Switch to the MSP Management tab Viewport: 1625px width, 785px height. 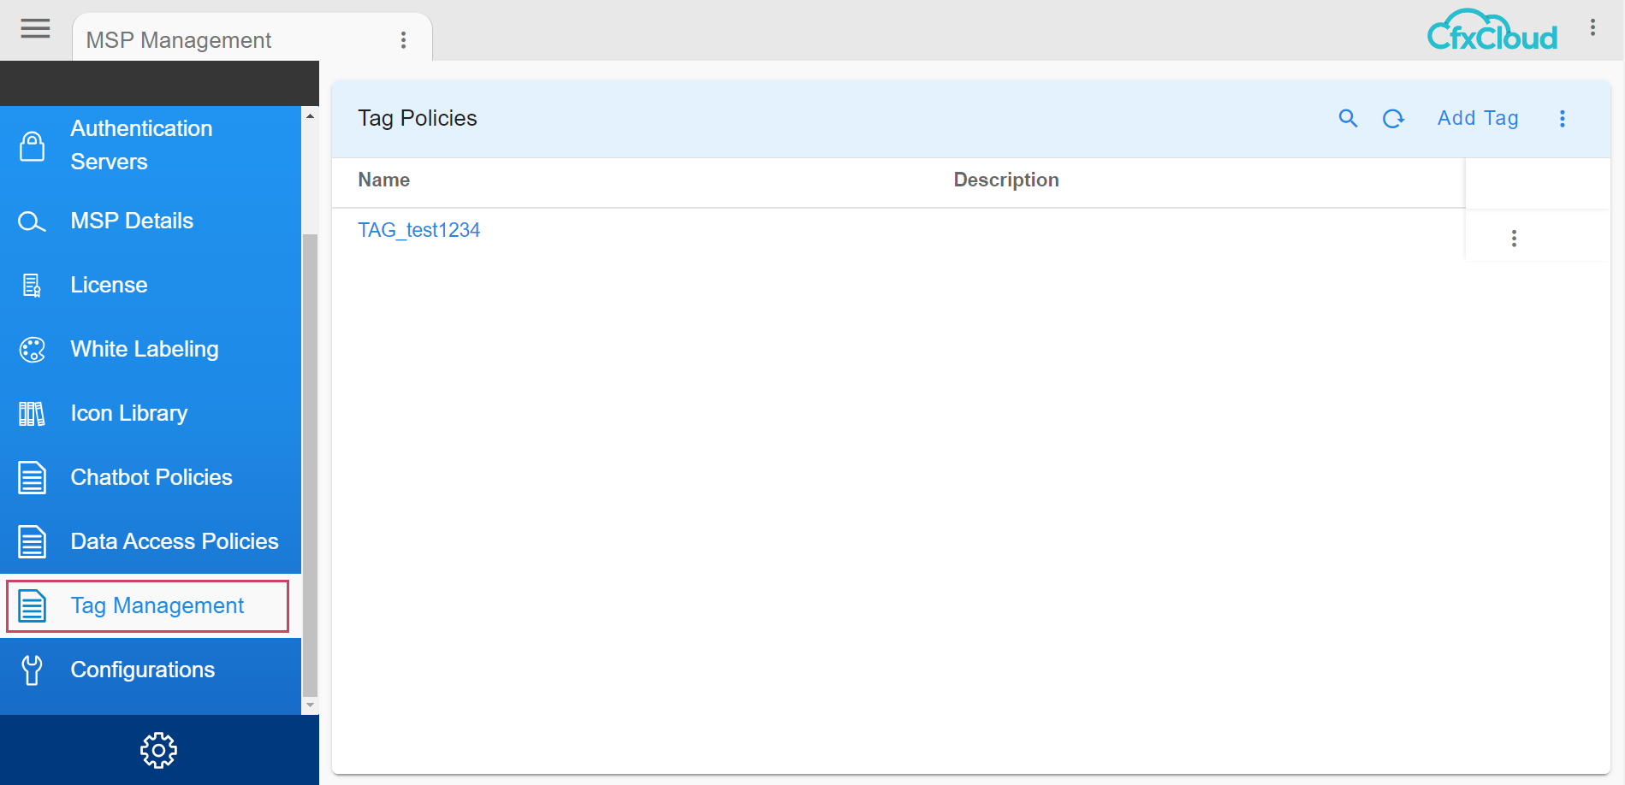pyautogui.click(x=179, y=39)
